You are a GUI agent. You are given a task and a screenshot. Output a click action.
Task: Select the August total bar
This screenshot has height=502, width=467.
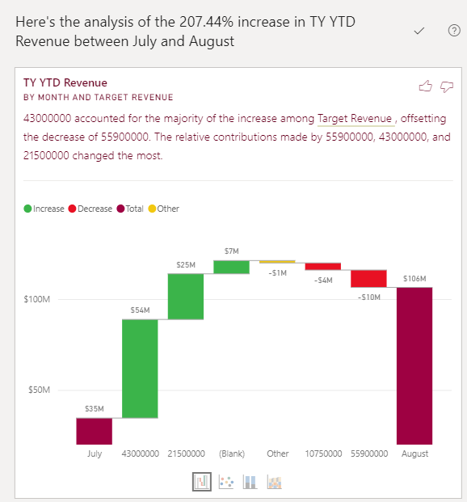click(x=414, y=366)
